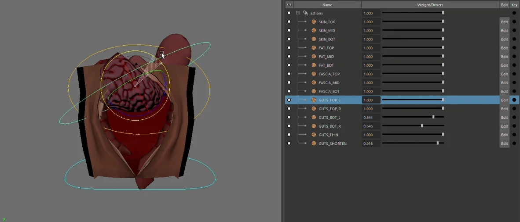Set key for FAT_BOT target
The width and height of the screenshot is (520, 222).
(x=514, y=65)
